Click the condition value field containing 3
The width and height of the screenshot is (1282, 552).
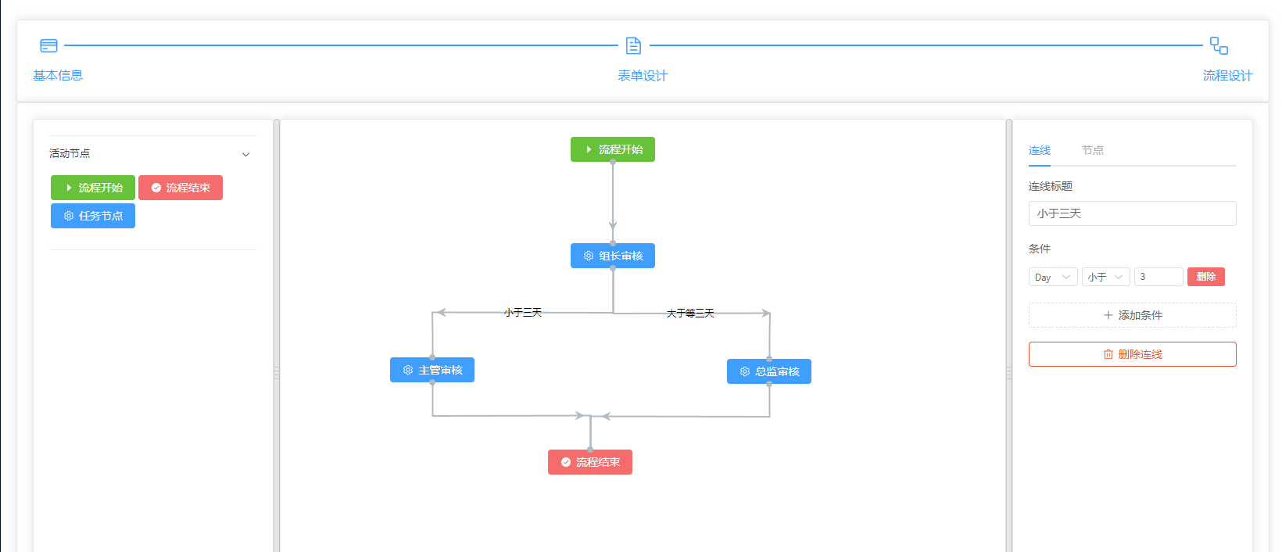tap(1158, 277)
